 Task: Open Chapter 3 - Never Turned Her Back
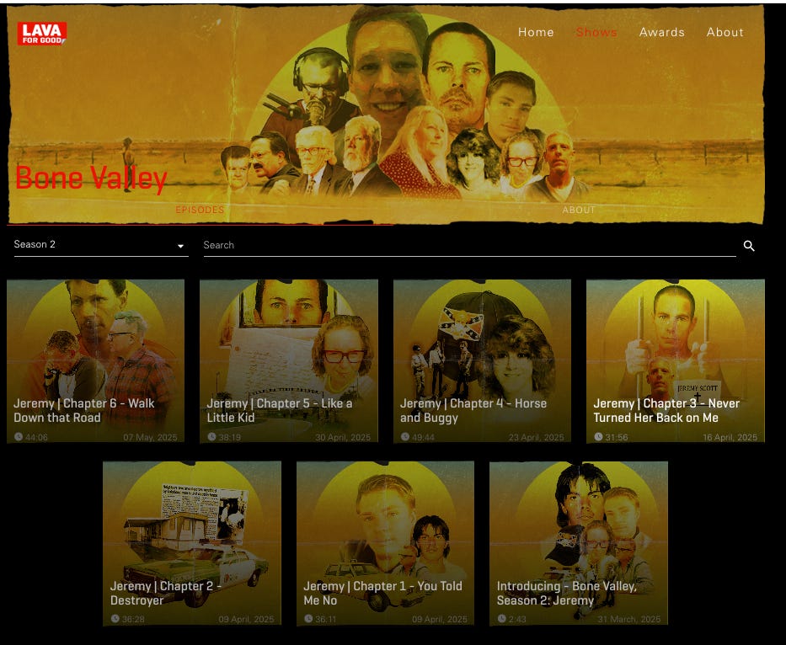666,410
